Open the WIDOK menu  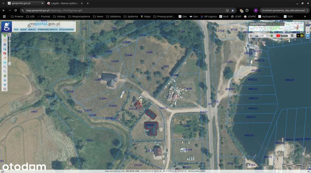[x=23, y=29]
